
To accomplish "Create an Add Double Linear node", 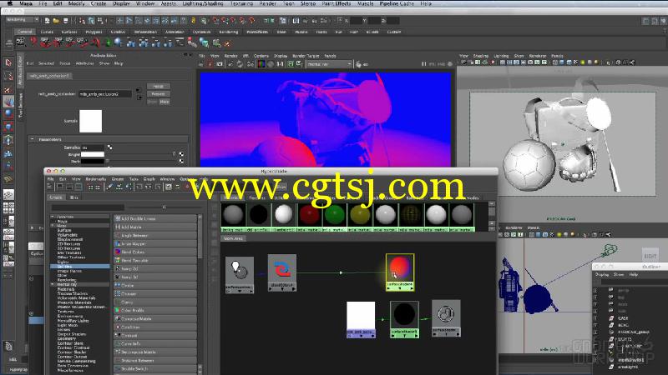I will (x=155, y=218).
